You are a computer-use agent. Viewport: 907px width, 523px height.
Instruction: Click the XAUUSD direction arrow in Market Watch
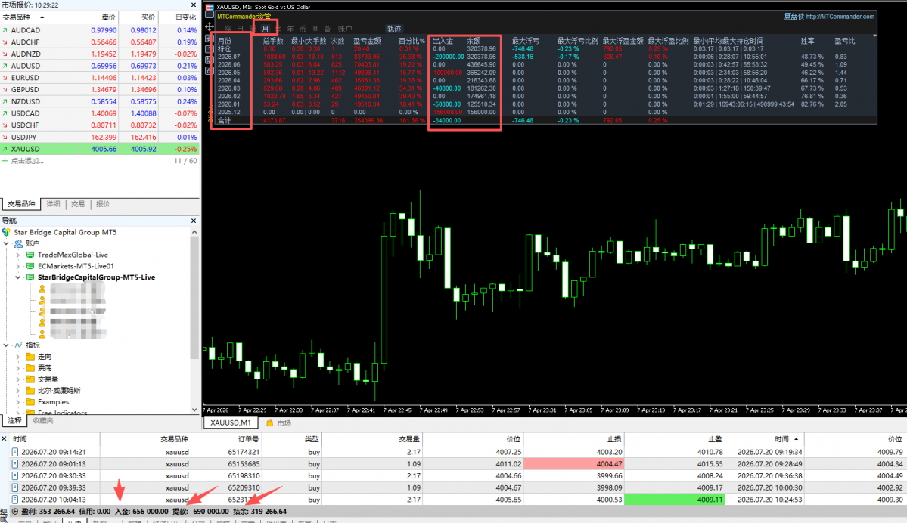5,149
